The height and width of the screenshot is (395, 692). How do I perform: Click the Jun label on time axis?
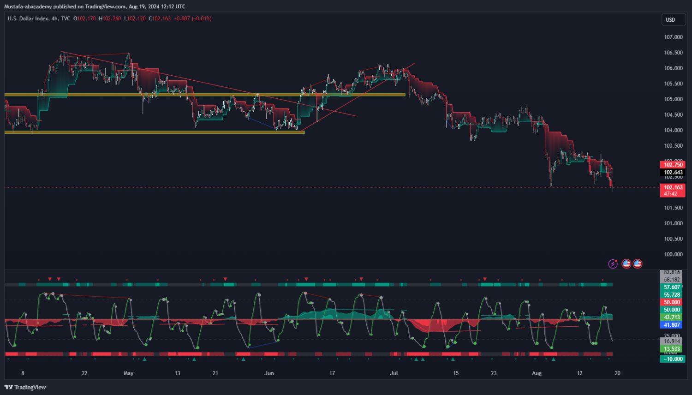click(269, 373)
